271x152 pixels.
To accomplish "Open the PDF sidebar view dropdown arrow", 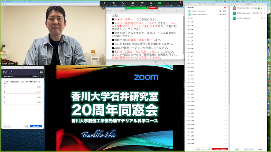I will point(118,11).
